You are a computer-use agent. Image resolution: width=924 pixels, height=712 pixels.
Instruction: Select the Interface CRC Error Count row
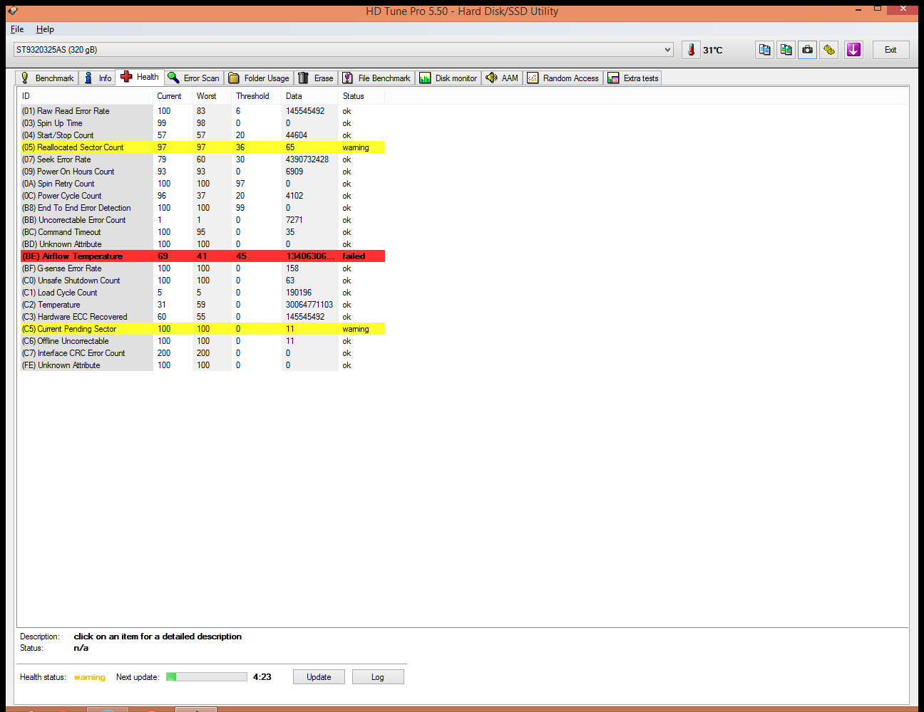tap(202, 353)
